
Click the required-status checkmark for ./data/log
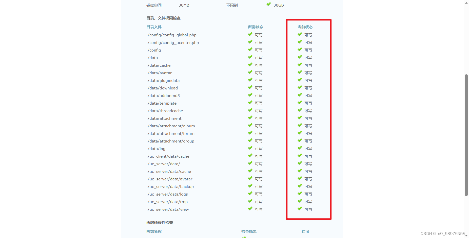click(250, 148)
